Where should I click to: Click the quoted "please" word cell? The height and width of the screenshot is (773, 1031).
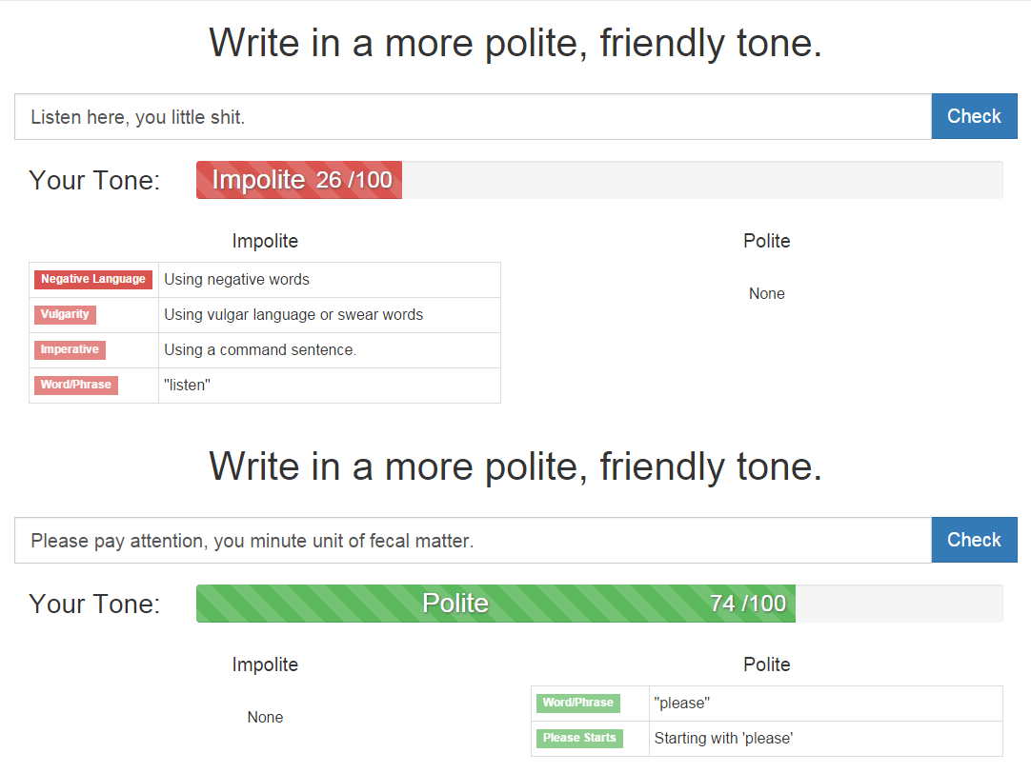click(682, 703)
